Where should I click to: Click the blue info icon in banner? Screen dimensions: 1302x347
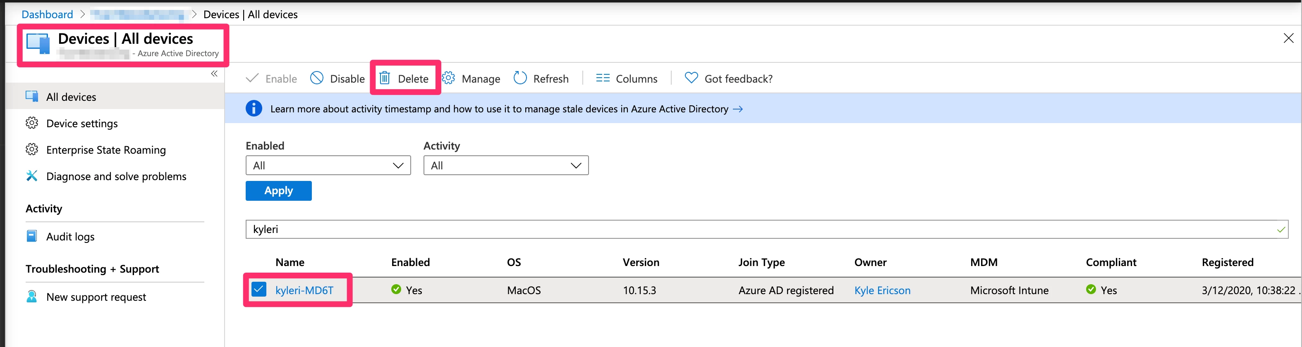pos(254,108)
